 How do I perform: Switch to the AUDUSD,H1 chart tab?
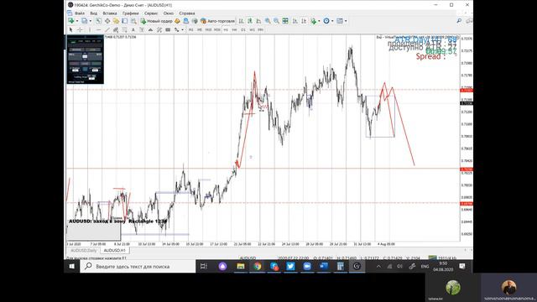(114, 251)
